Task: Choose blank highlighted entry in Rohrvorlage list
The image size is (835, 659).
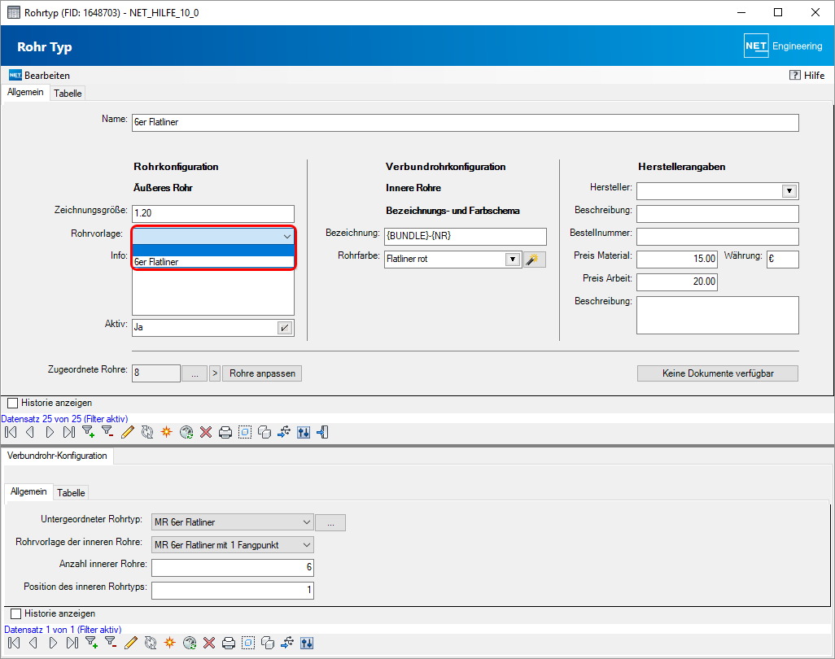Action: click(213, 251)
